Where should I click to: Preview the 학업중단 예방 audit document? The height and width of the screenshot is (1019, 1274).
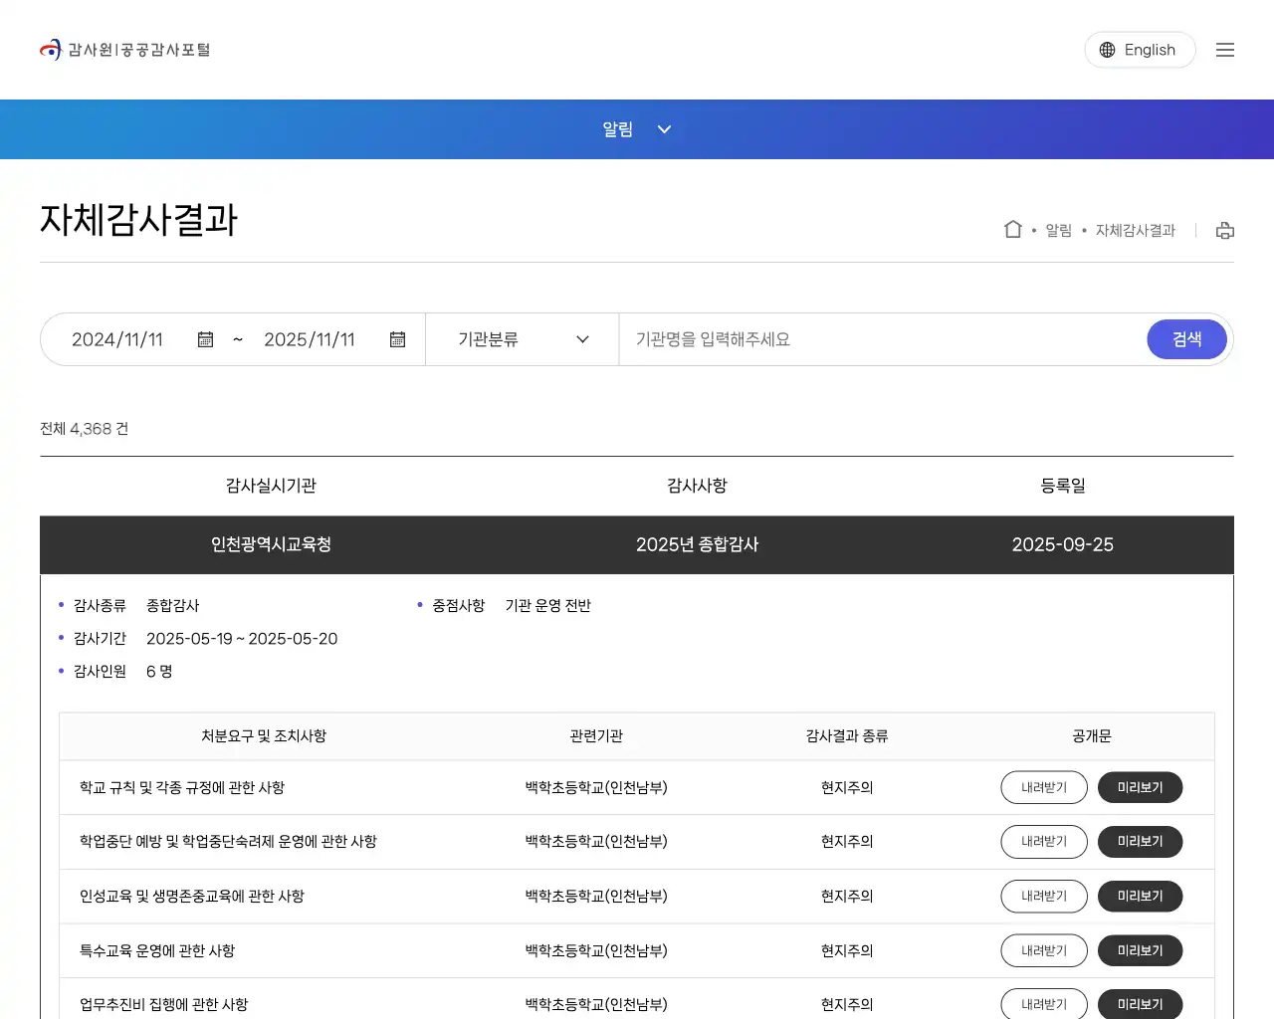coord(1140,841)
